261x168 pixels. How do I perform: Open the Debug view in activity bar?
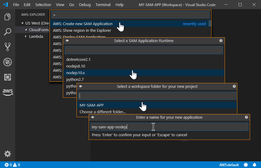click(x=8, y=62)
